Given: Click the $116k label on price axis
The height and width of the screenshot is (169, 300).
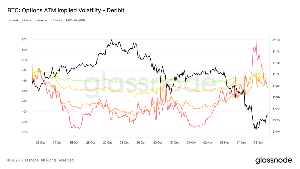Looking at the screenshot, I should click(x=276, y=40).
